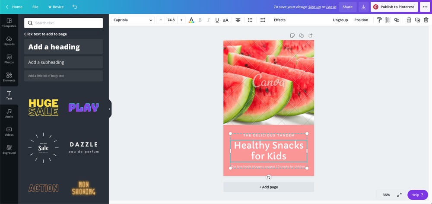Collapse the side panel with arrow
Image resolution: width=432 pixels, height=204 pixels.
point(109,109)
